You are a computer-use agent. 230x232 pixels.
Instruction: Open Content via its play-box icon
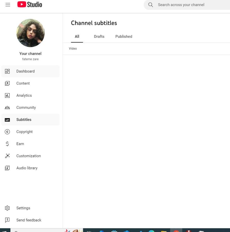tap(7, 83)
